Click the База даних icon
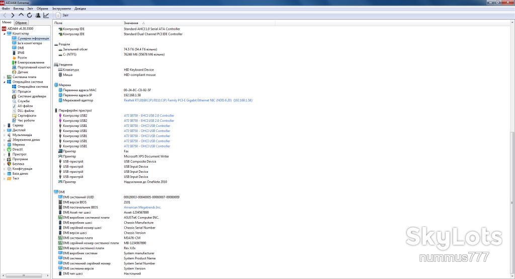The height and width of the screenshot is (279, 515). click(x=9, y=173)
